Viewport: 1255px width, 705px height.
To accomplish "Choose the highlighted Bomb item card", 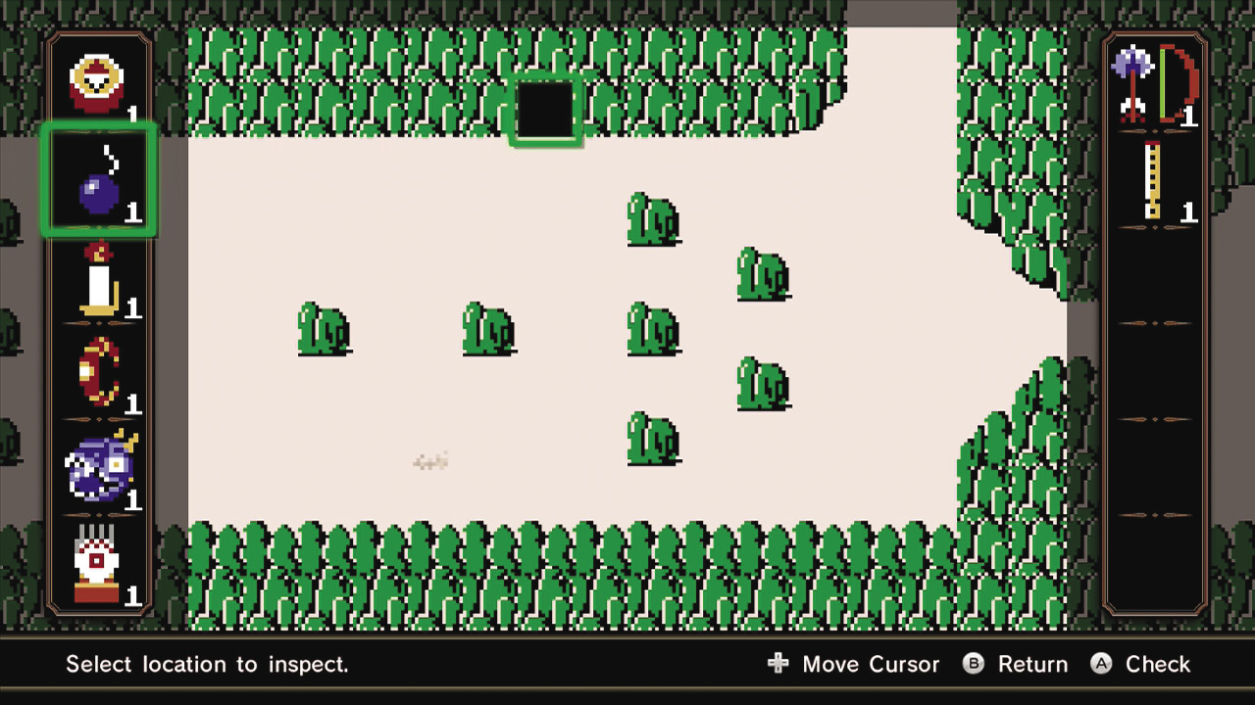I will click(98, 180).
